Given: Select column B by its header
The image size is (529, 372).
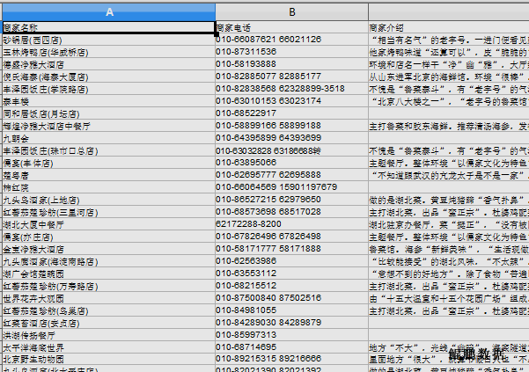Looking at the screenshot, I should (x=292, y=12).
